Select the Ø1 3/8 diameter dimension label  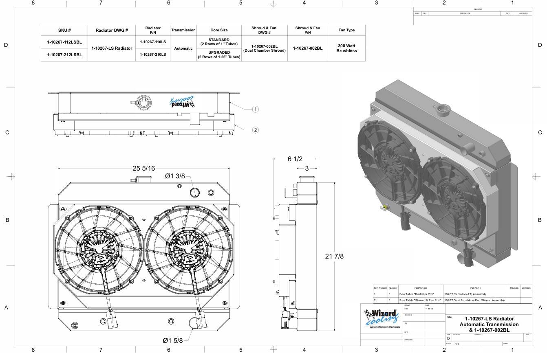pyautogui.click(x=175, y=176)
